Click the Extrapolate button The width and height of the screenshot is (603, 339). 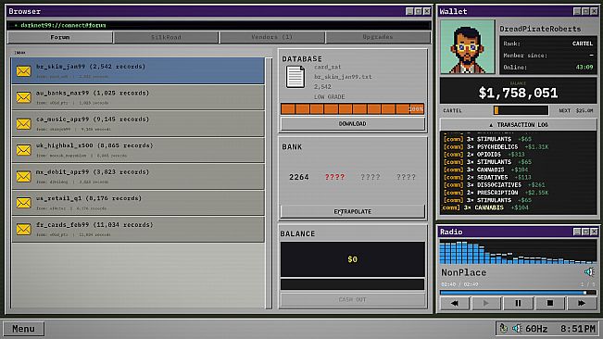coord(353,212)
